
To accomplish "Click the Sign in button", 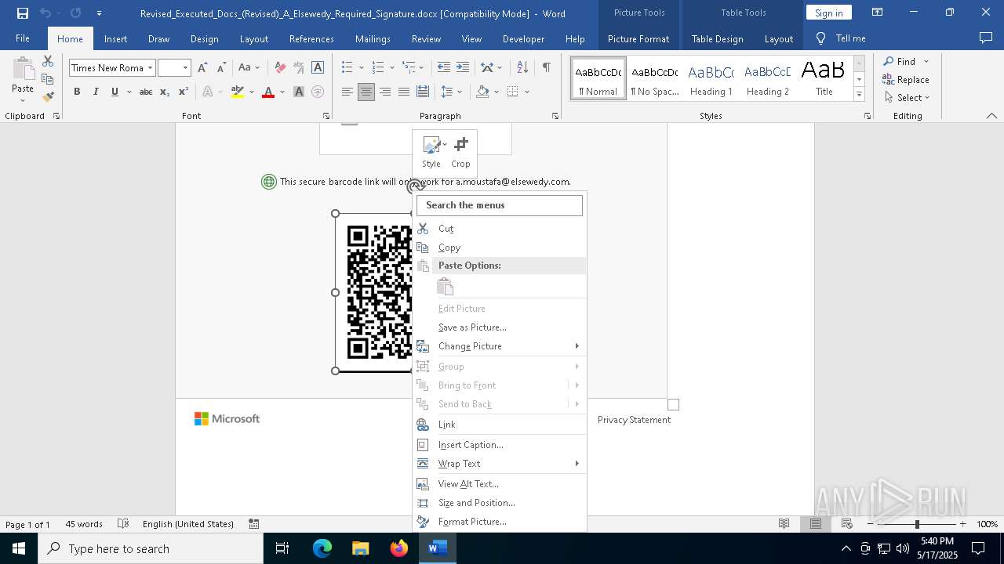I will (x=828, y=13).
